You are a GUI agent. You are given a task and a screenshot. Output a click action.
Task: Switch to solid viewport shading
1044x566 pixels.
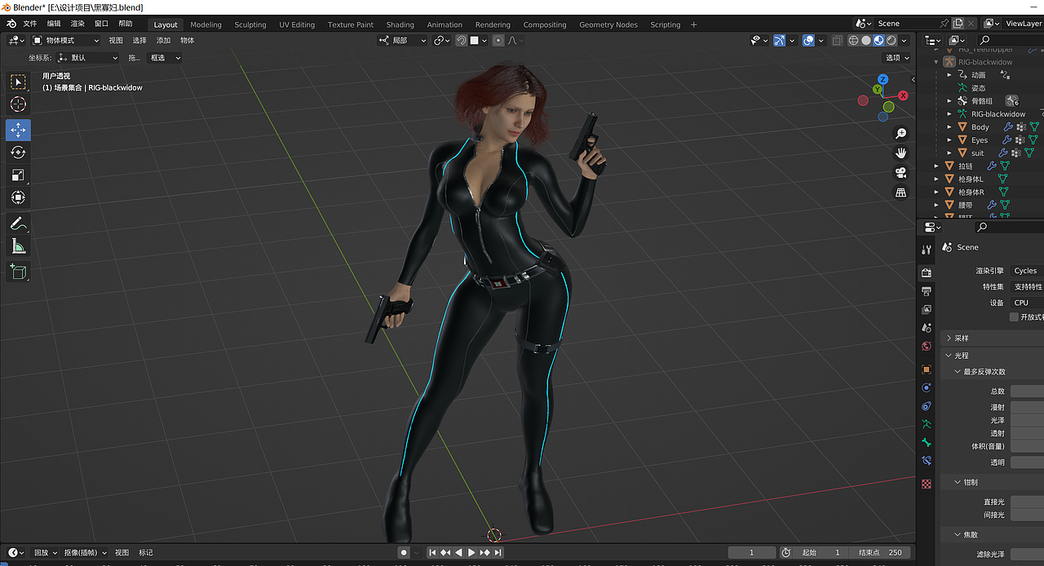click(x=866, y=40)
